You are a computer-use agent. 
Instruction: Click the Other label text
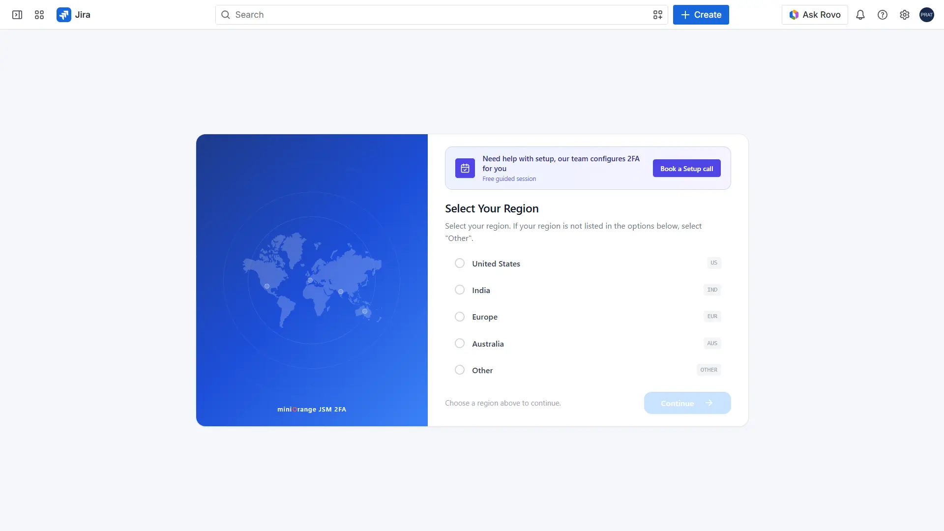pyautogui.click(x=482, y=370)
